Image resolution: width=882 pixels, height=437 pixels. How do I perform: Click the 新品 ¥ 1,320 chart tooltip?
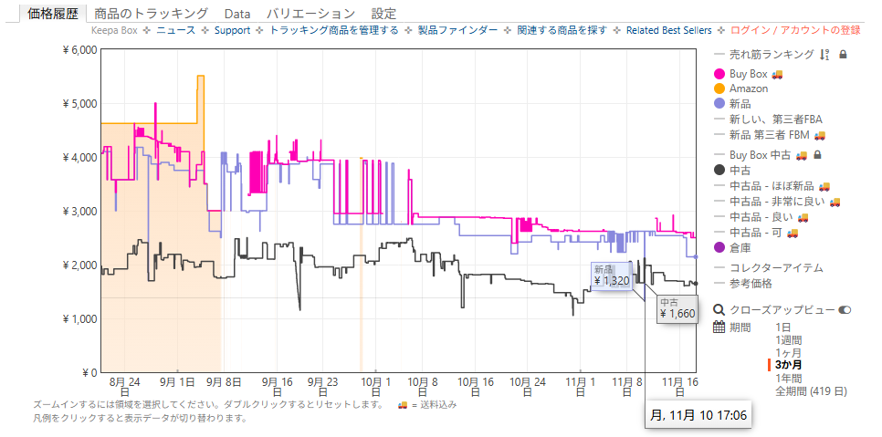click(x=612, y=276)
